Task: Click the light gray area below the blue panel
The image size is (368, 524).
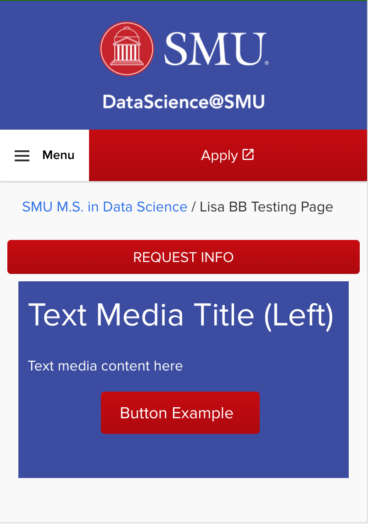Action: click(x=184, y=501)
